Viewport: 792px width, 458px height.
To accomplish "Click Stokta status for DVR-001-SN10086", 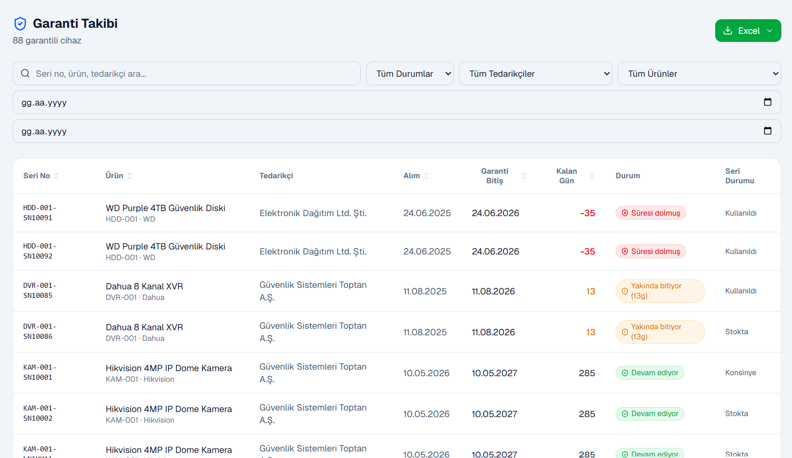I will [736, 332].
